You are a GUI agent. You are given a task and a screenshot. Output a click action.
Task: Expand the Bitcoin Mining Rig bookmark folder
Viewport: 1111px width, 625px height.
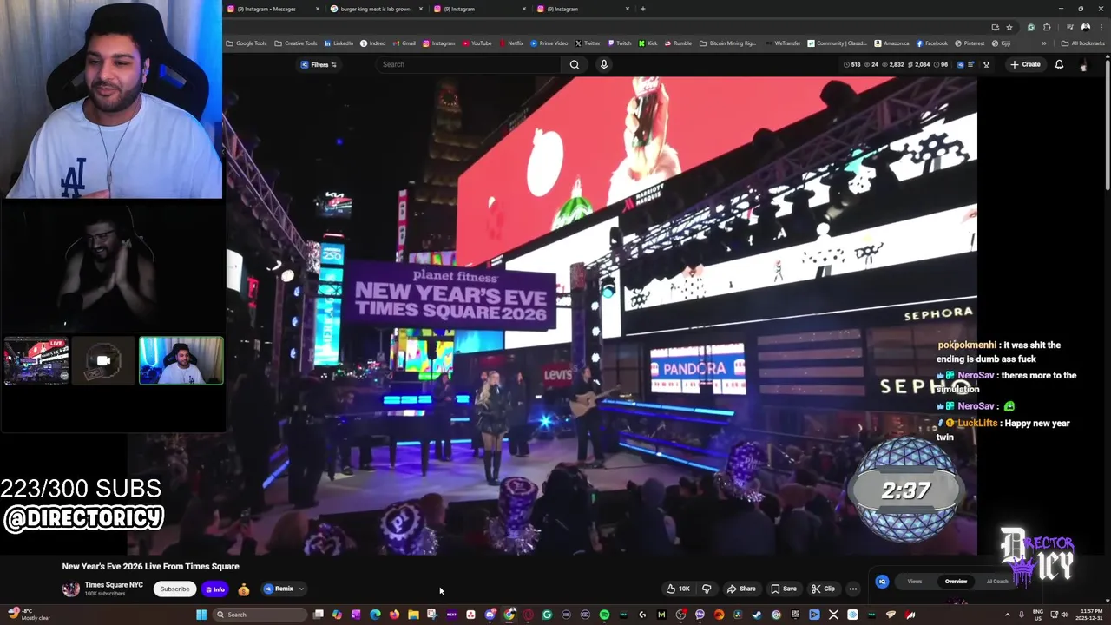[x=727, y=43]
